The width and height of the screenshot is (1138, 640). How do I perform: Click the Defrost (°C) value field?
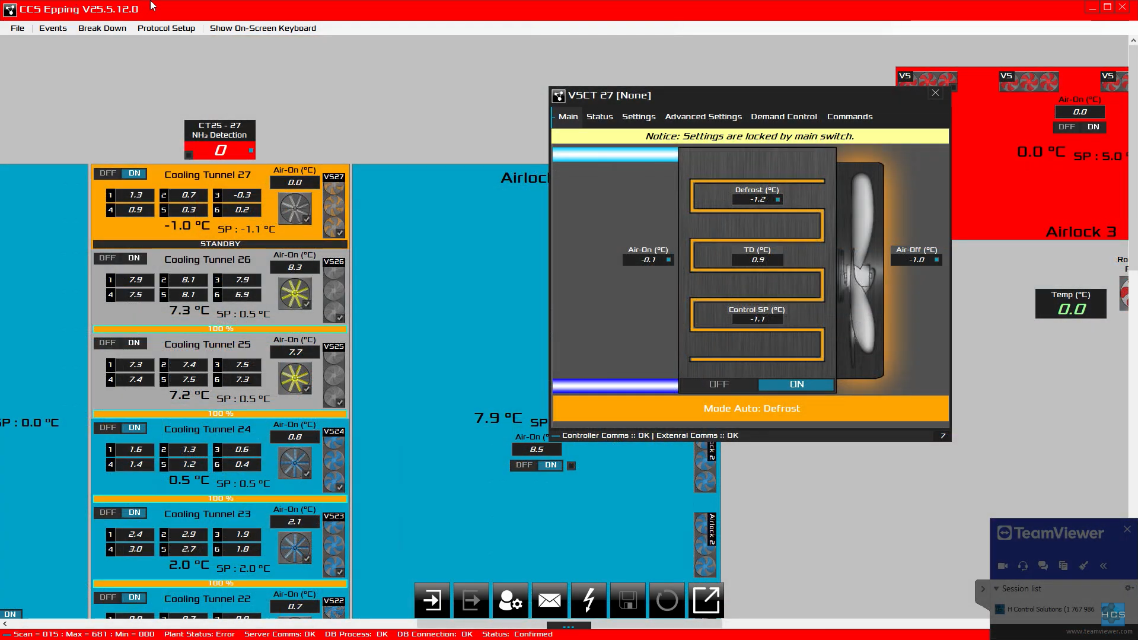coord(757,199)
